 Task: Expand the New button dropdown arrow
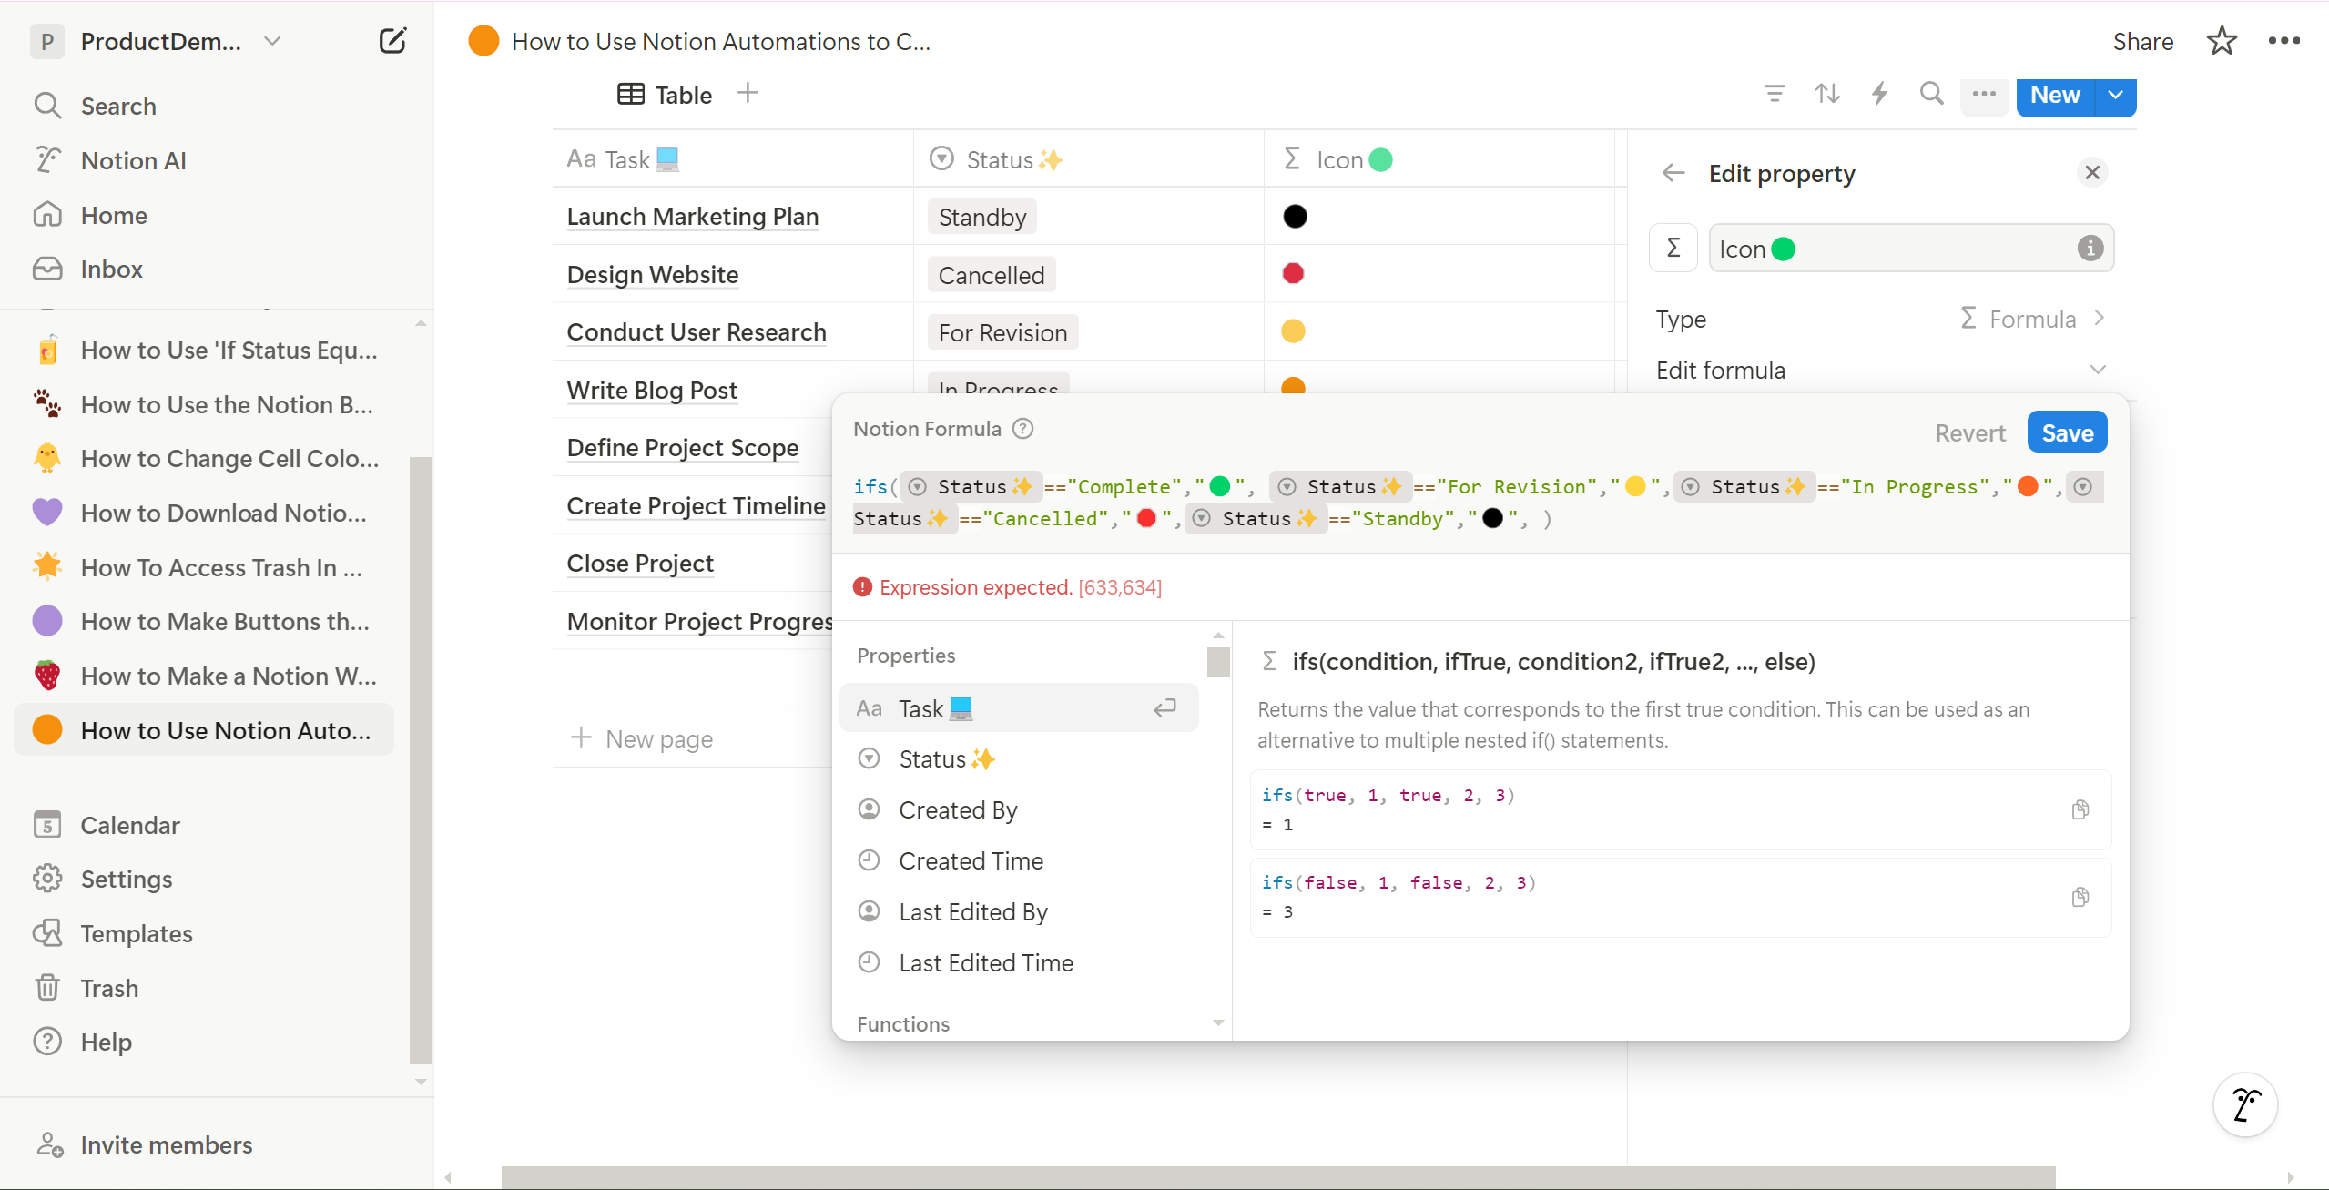coord(2116,95)
